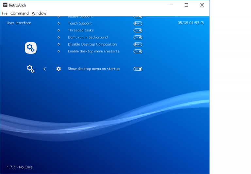251x174 pixels.
Task: Open the Command menu
Action: click(x=20, y=13)
